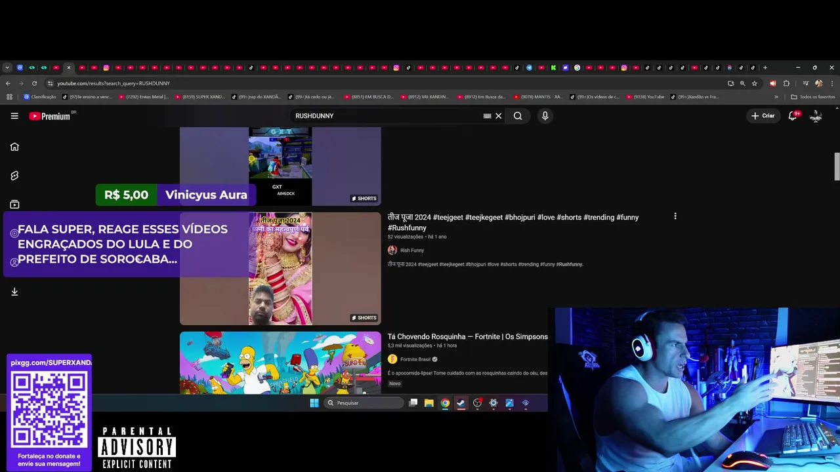View site information icon in address bar
The width and height of the screenshot is (840, 472).
point(50,83)
